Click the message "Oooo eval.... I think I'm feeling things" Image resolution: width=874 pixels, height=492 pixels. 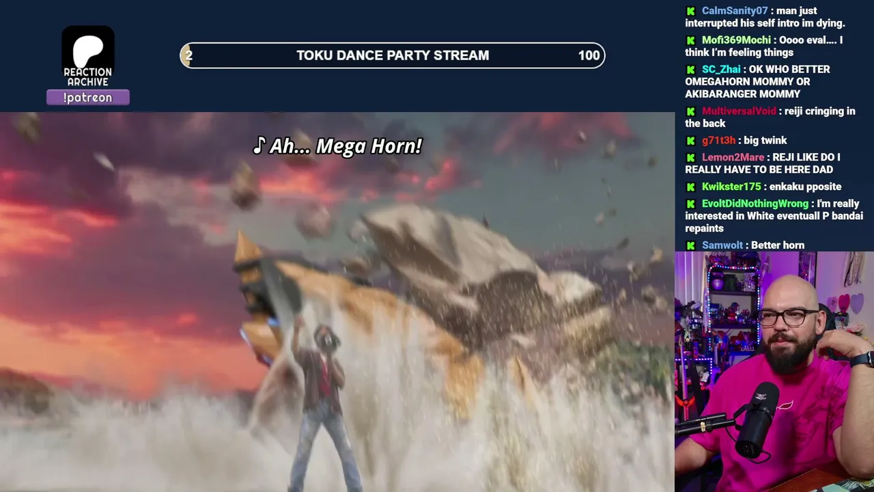click(x=764, y=46)
